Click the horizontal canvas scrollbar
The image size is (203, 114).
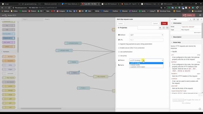tap(41, 108)
